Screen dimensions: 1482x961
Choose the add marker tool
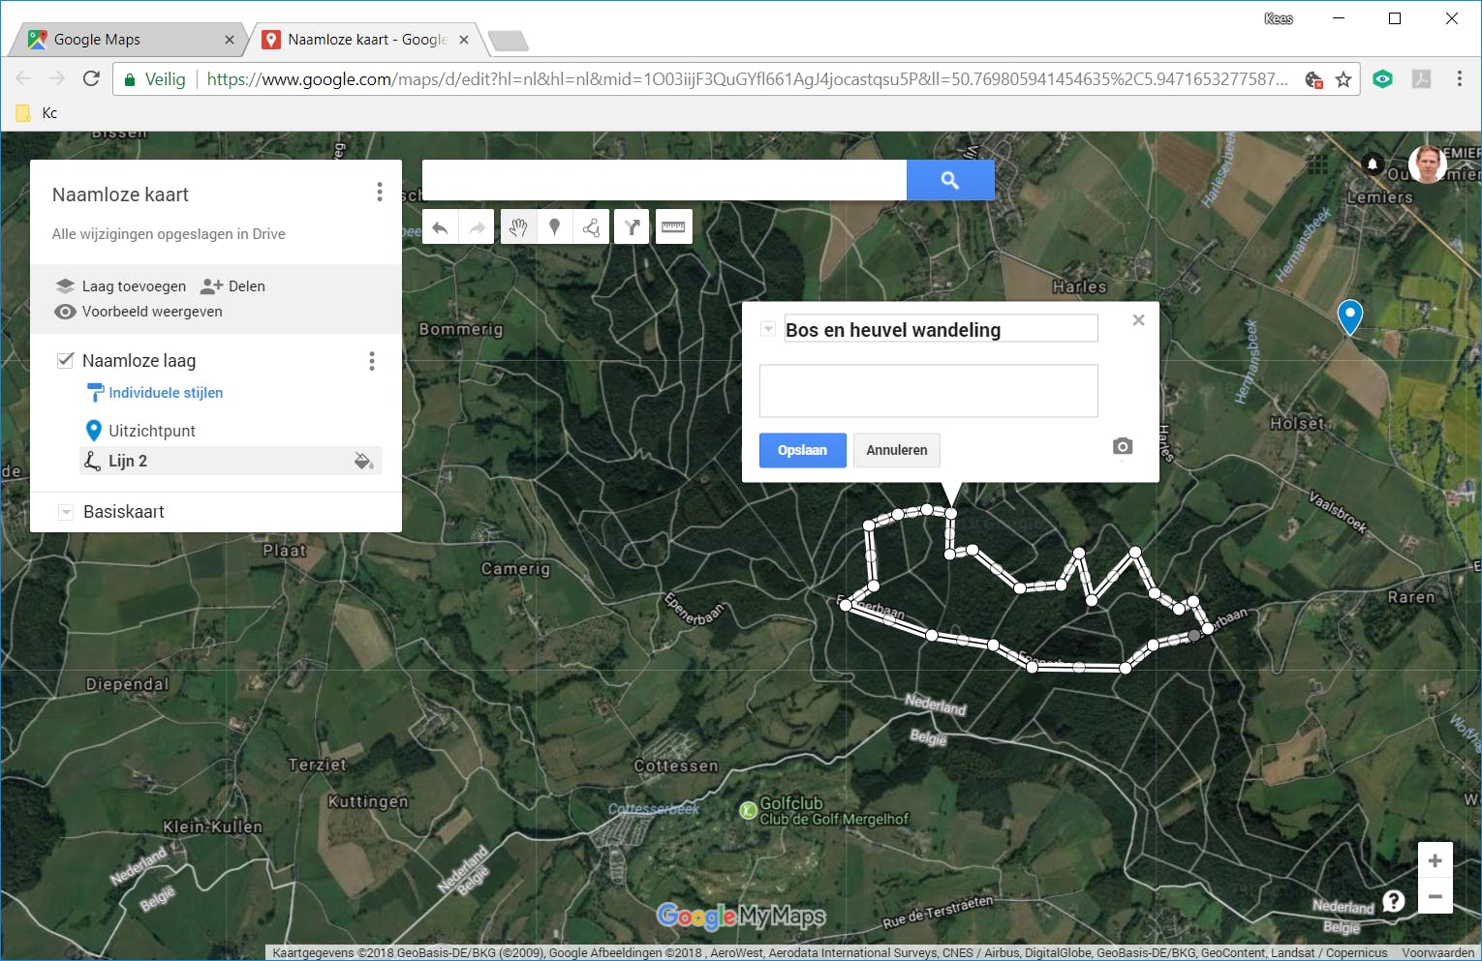tap(555, 227)
